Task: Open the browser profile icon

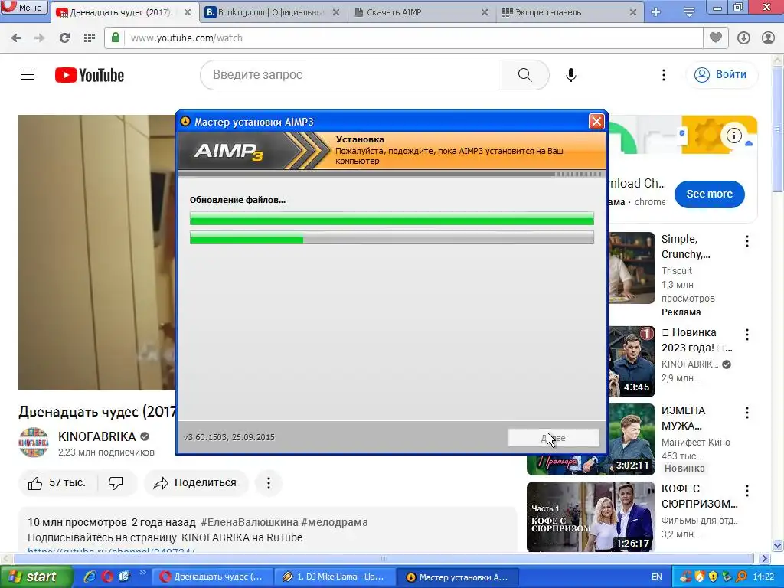Action: coord(768,38)
